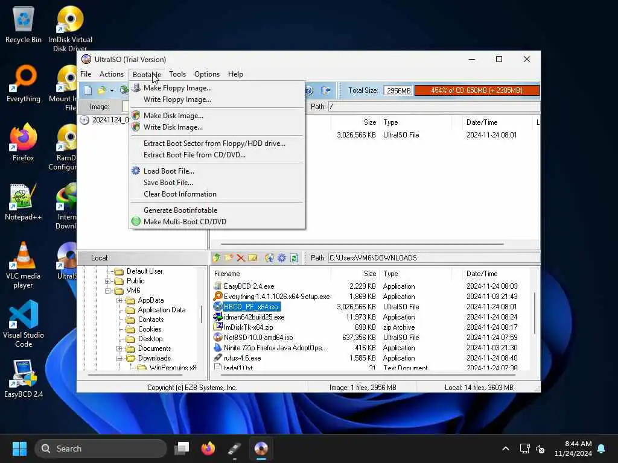Viewport: 618px width, 463px height.
Task: Choose Save Boot File menu entry
Action: pyautogui.click(x=217, y=183)
